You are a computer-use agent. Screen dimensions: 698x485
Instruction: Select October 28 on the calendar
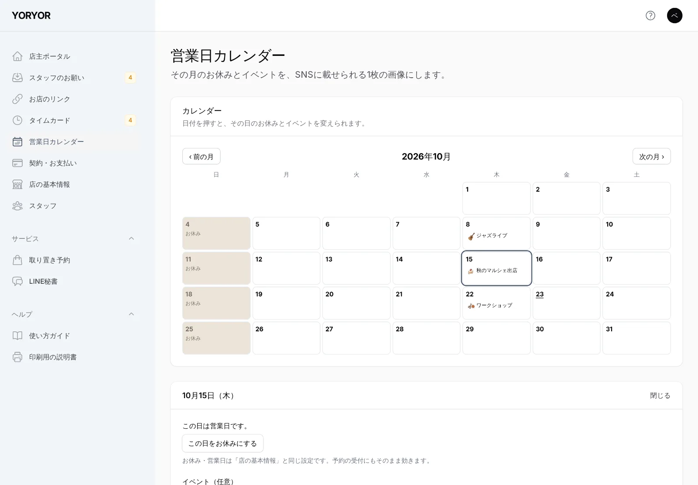(x=426, y=338)
